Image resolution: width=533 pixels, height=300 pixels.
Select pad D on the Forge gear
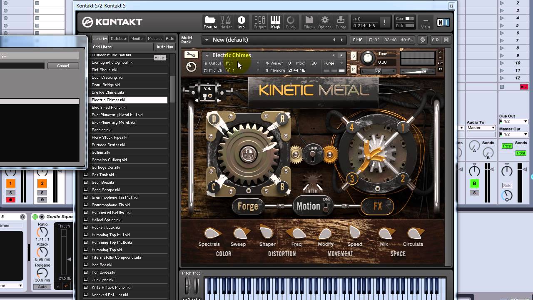pyautogui.click(x=214, y=119)
